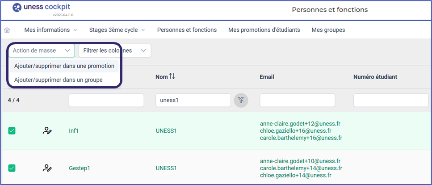
Task: Expand the Mes informations menu
Action: pos(50,30)
